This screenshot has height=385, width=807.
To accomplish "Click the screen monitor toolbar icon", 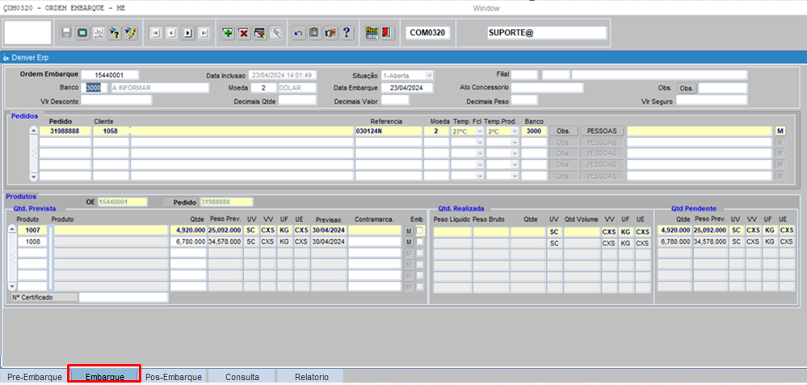I will (82, 33).
